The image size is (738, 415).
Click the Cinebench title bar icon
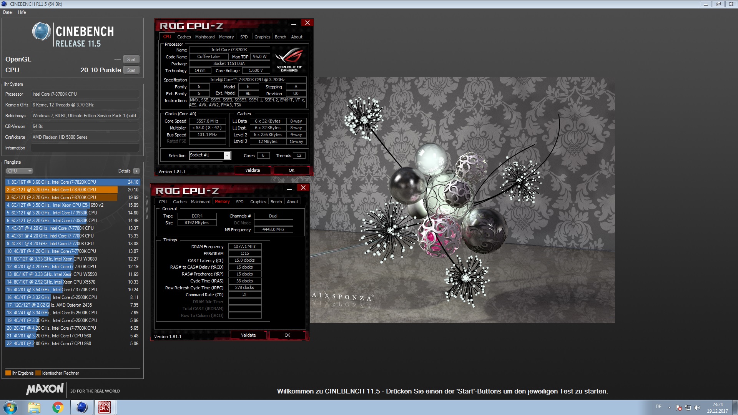pos(4,4)
